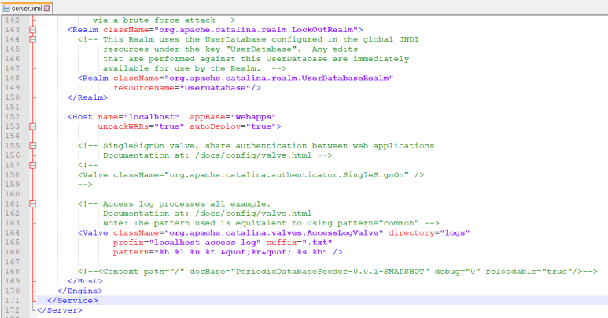Click the save-status icon on server.xml tab
Viewport: 608px width, 318px height.
(x=6, y=8)
